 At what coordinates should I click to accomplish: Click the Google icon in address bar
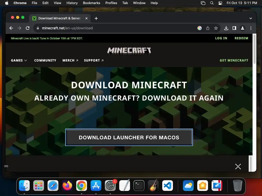pos(199,28)
